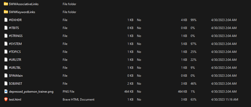The image size is (251, 107).
Task: Click the #SYSTEM file icon
Action: (6, 44)
